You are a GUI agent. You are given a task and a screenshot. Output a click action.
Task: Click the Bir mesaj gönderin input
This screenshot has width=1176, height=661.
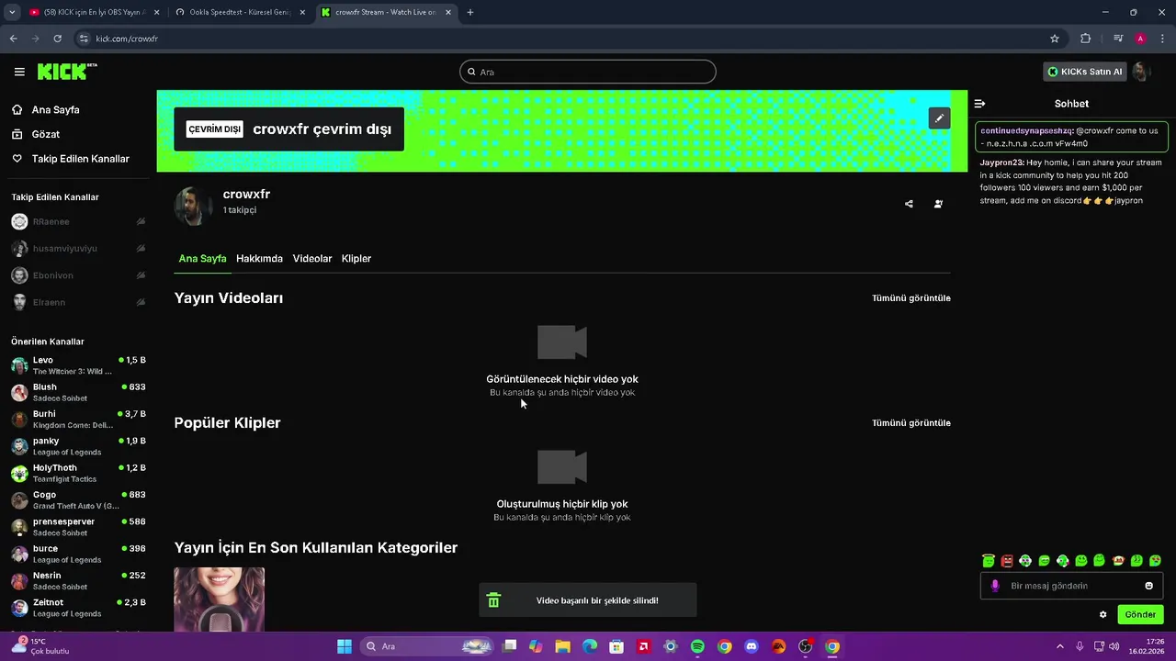coord(1071,586)
